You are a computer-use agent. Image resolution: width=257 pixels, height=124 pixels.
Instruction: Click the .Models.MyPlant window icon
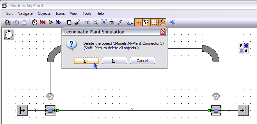(4, 6)
